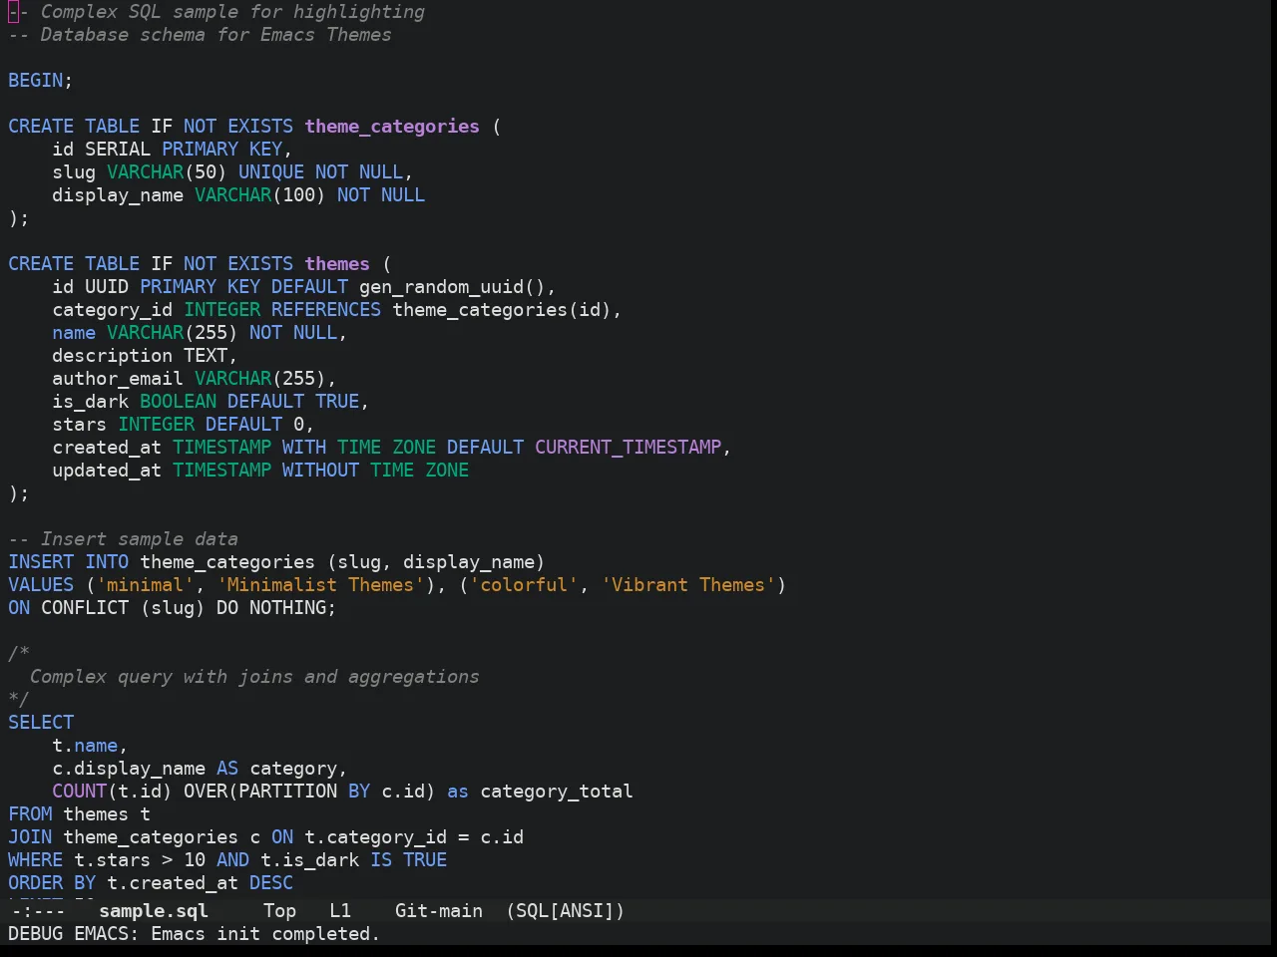Click the BOOLEAN type on is_dark line
Viewport: 1277px width, 957px height.
point(178,401)
